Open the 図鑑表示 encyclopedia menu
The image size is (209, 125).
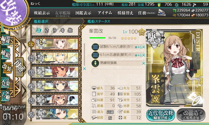83,13
